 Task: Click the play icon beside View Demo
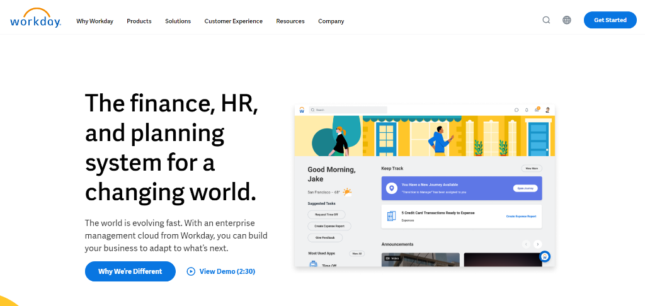(x=191, y=271)
